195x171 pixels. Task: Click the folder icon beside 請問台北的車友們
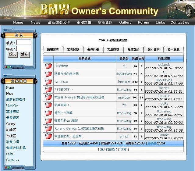48,74
